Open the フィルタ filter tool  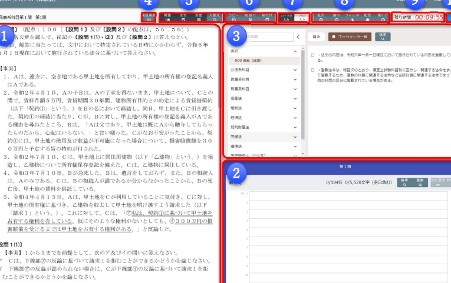pyautogui.click(x=352, y=18)
